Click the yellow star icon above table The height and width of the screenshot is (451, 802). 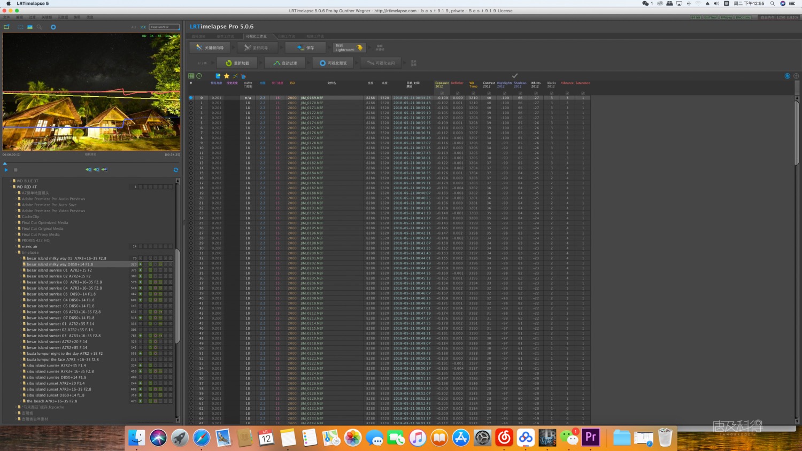[226, 76]
